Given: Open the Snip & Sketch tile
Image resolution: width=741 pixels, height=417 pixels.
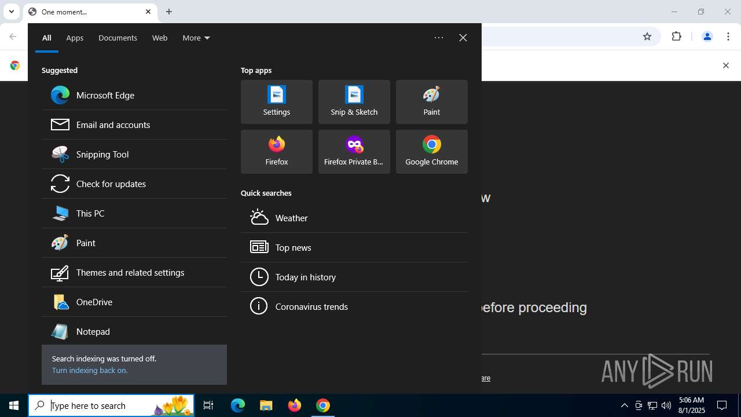Looking at the screenshot, I should tap(354, 102).
